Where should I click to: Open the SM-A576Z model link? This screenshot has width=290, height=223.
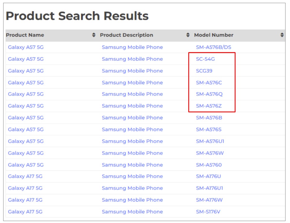pyautogui.click(x=209, y=106)
